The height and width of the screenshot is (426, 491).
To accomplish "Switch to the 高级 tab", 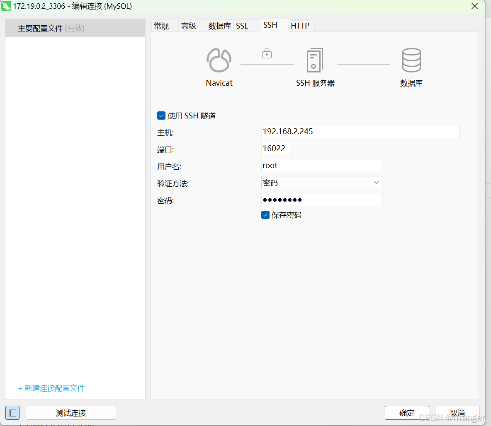I will point(192,26).
